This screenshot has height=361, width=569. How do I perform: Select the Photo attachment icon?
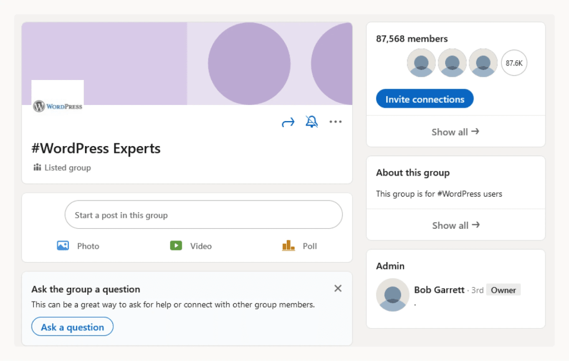pyautogui.click(x=63, y=245)
